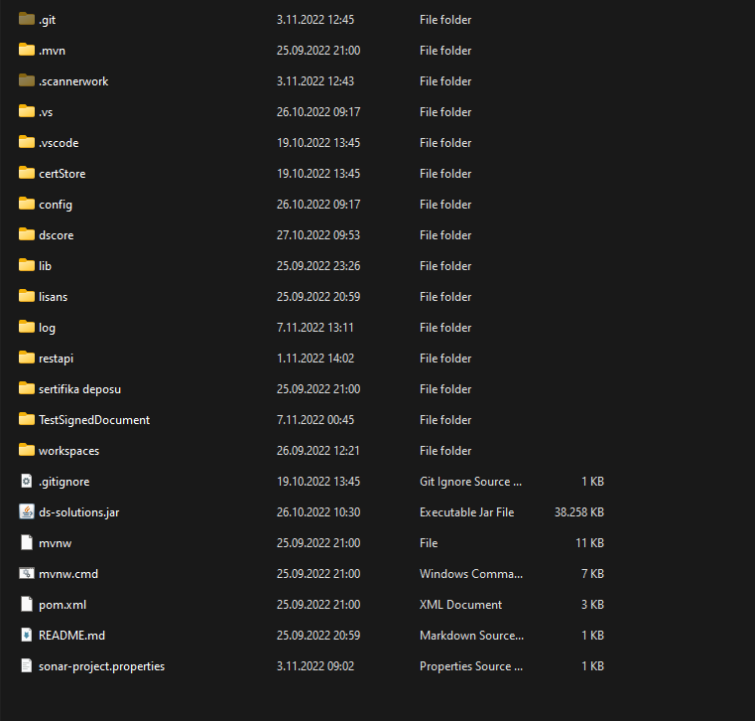Select the certStore name label
Image resolution: width=755 pixels, height=721 pixels.
[63, 174]
